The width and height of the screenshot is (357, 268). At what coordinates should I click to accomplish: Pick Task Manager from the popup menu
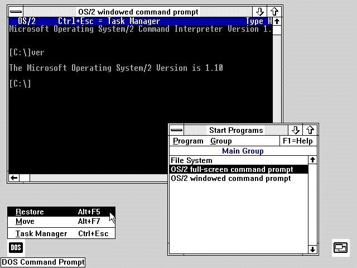click(41, 234)
